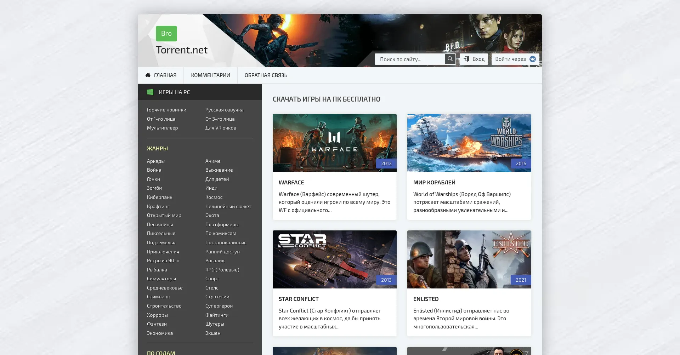This screenshot has height=355, width=680.
Task: Select the RPG (Ролевые) genre
Action: click(222, 270)
